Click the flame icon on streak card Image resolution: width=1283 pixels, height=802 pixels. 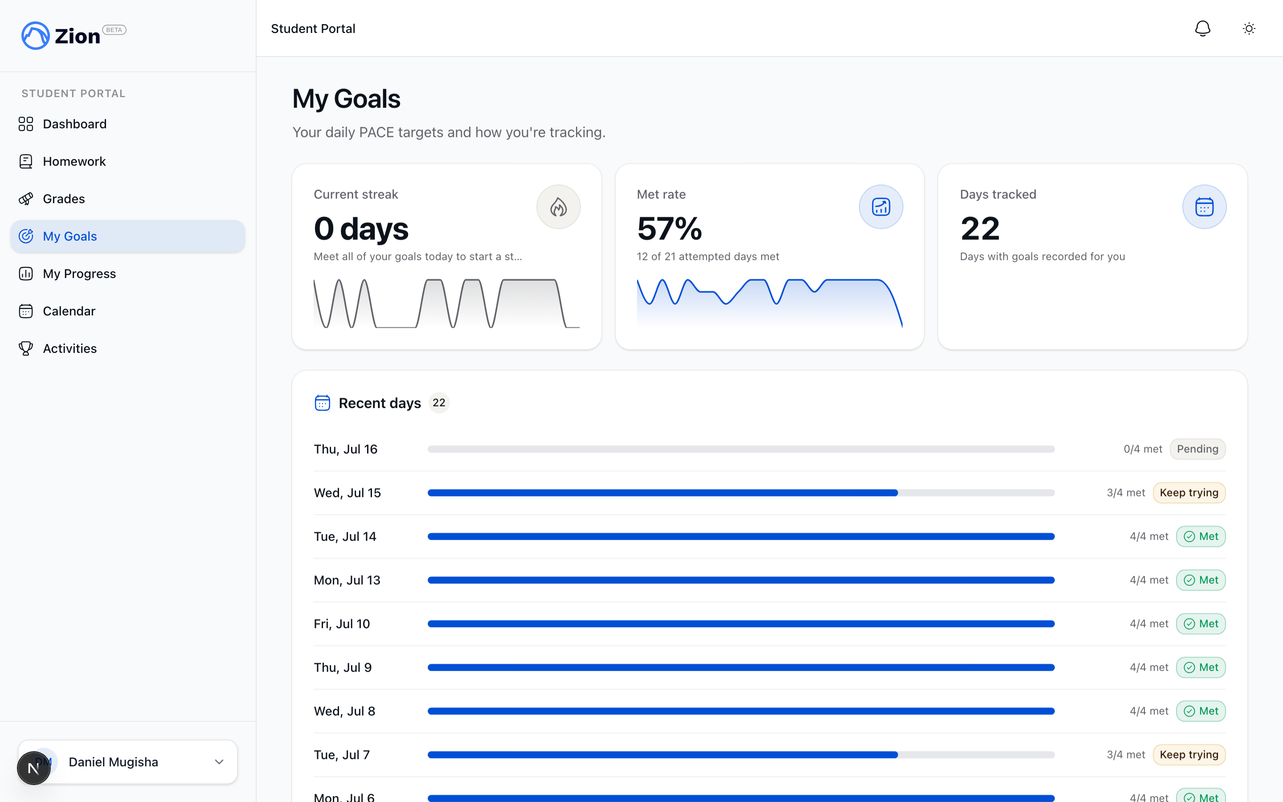pos(558,207)
